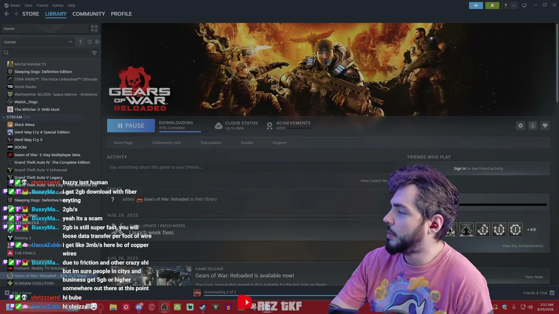Switch to the STORE tab
Screen dimensions: 559x314
[31, 14]
